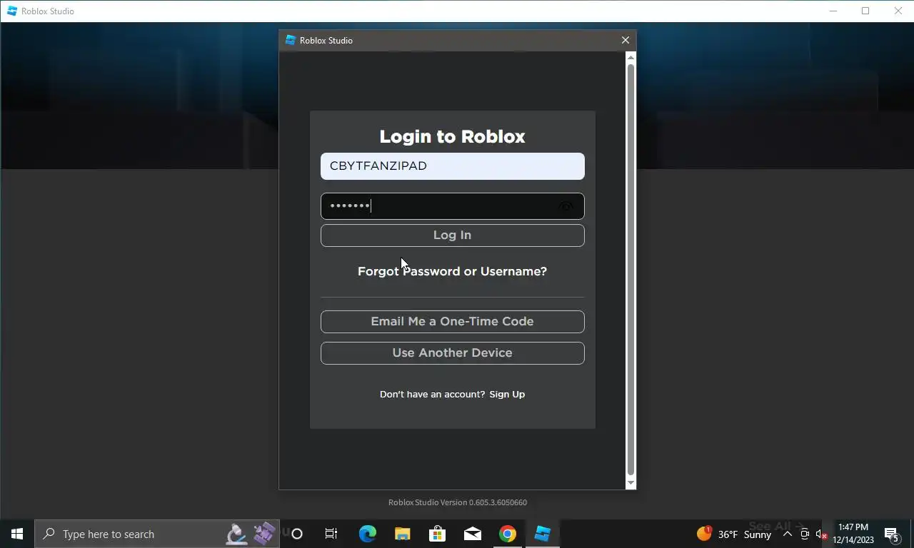Click the login dialog scrollbar up arrow
This screenshot has width=914, height=548.
point(631,57)
